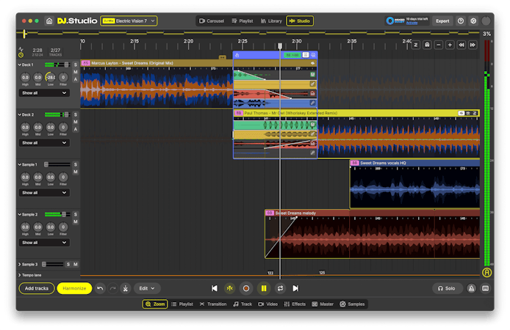Viewport: 510px width, 330px height.
Task: Skip to next track
Action: point(295,288)
